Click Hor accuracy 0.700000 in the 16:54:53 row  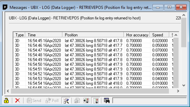134,79
